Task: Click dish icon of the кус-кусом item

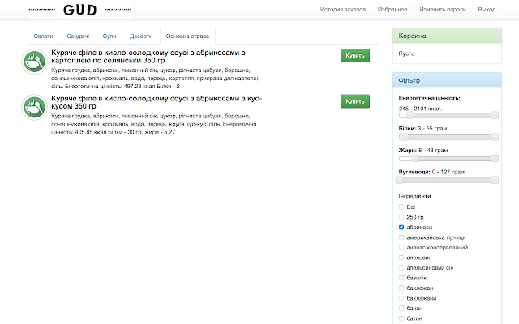Action: 34,107
